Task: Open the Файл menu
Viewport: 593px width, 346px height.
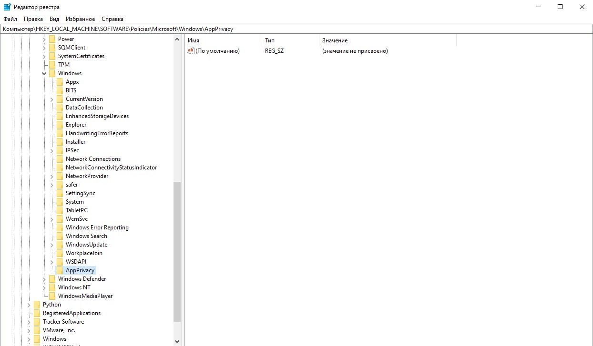Action: [x=10, y=19]
